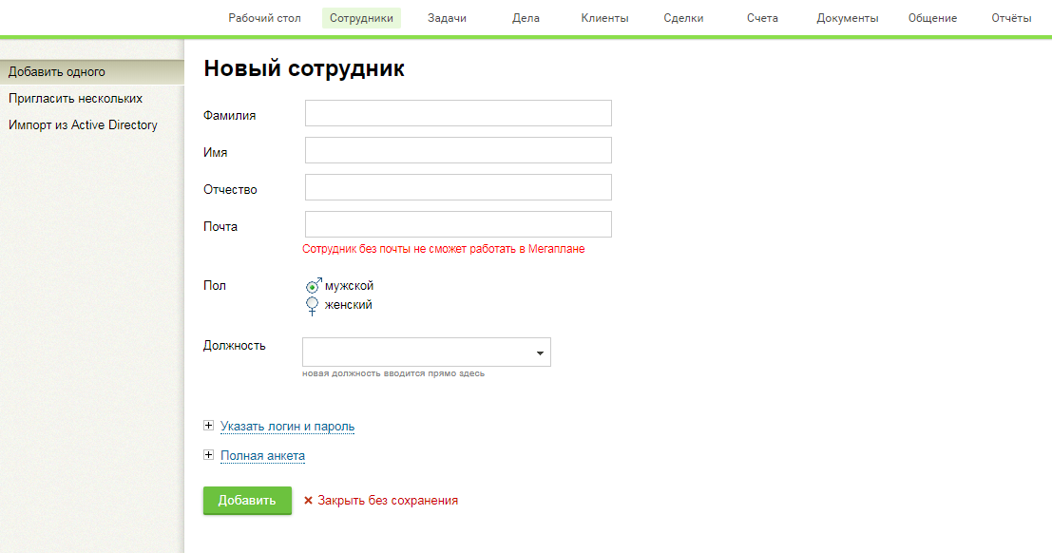Expand plus icon for login and password

209,426
